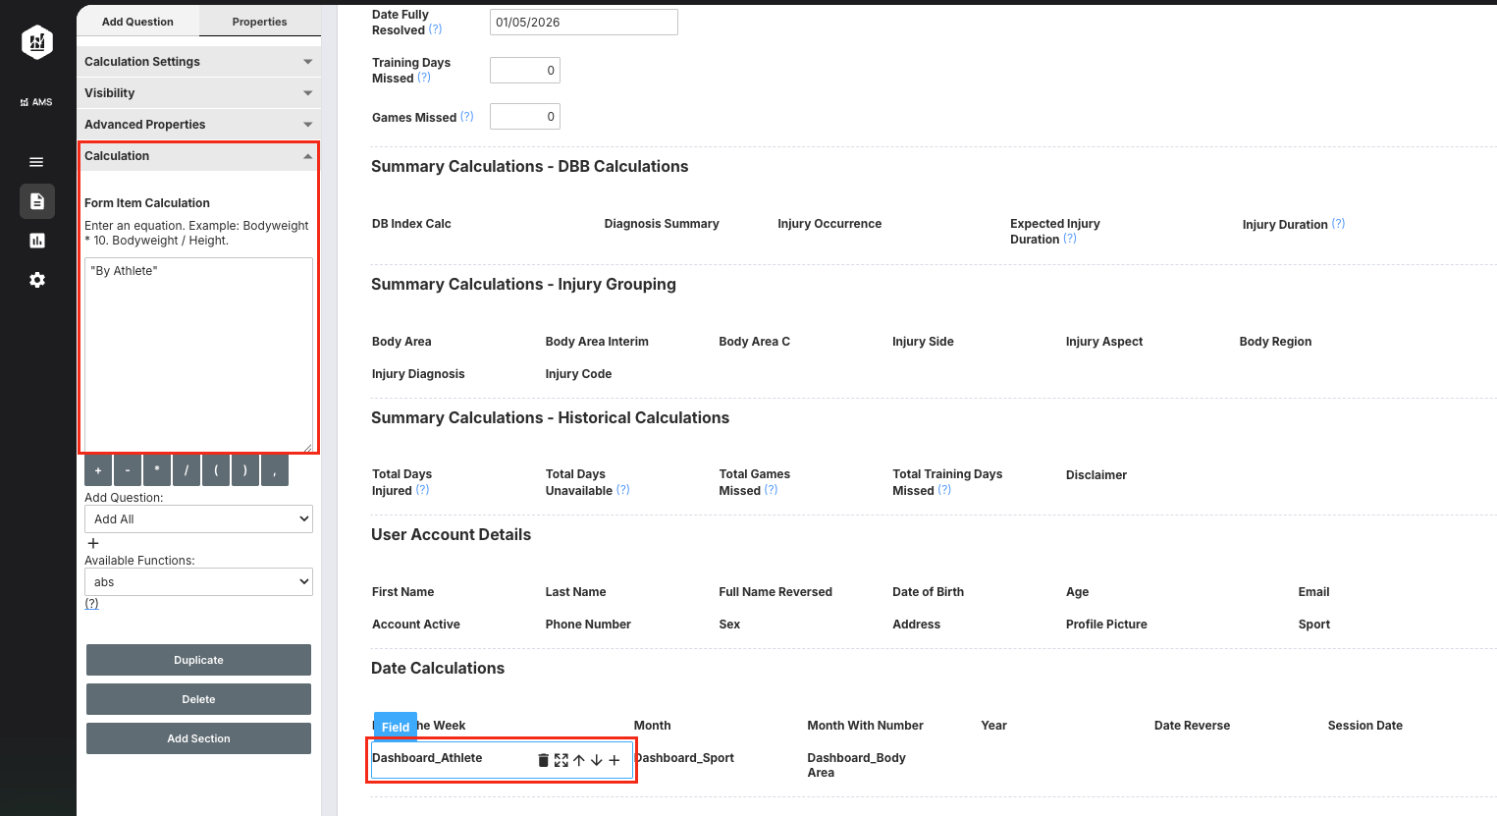Click help icon beside Expected Injury Duration

(x=1070, y=239)
